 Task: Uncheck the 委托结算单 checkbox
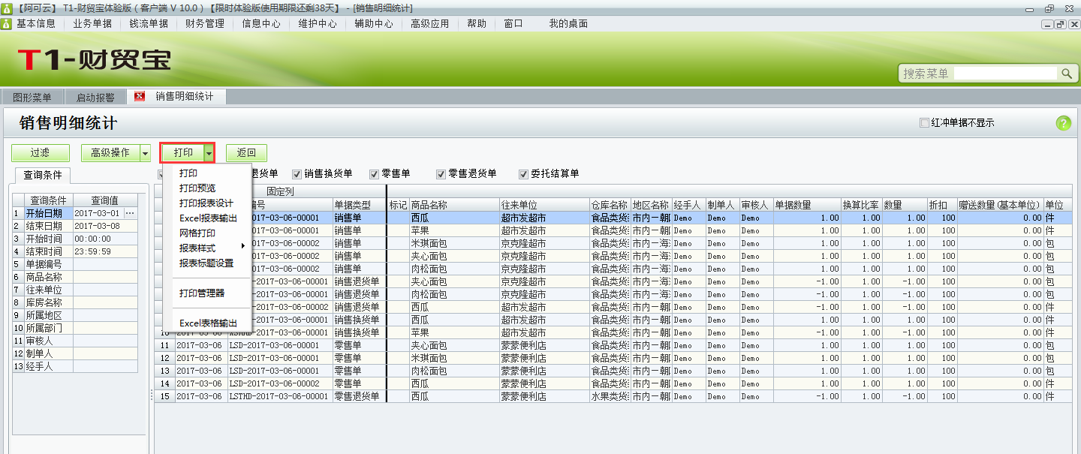tap(523, 173)
